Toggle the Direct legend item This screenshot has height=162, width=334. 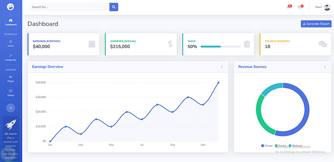point(267,146)
